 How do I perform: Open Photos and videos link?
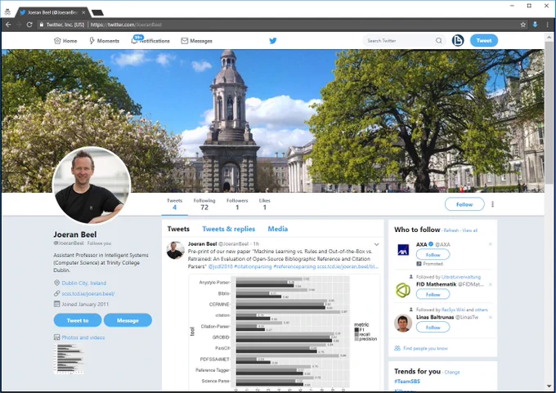[x=83, y=337]
